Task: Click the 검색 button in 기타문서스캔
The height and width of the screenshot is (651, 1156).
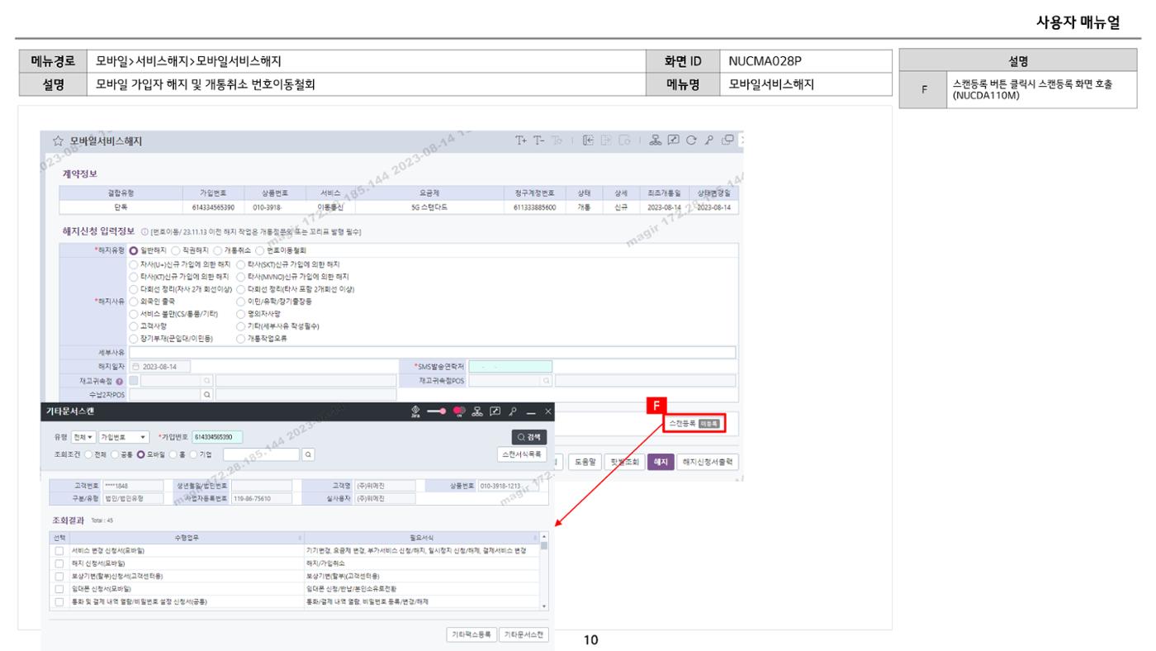Action: click(x=529, y=437)
